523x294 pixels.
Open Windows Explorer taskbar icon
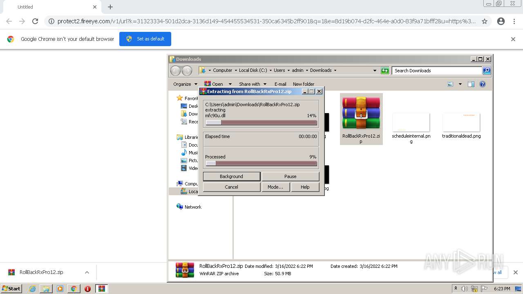coord(46,289)
